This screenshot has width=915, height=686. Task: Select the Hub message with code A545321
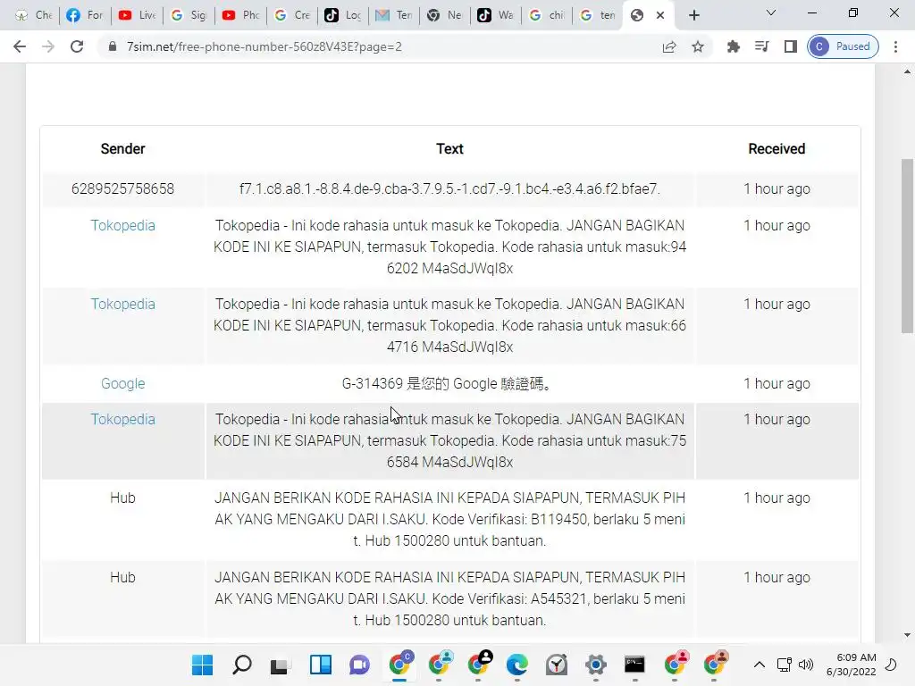pos(450,598)
